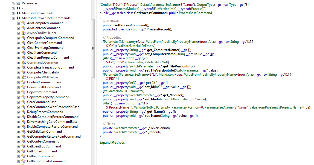Click the GetItemCommand class icon
Image resolution: width=314 pixels, height=165 pixels.
24,156
